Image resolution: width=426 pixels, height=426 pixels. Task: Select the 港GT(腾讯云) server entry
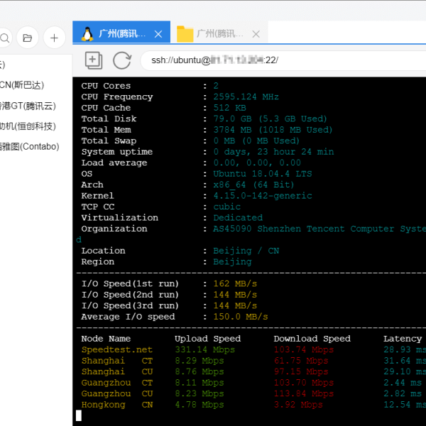[x=28, y=106]
